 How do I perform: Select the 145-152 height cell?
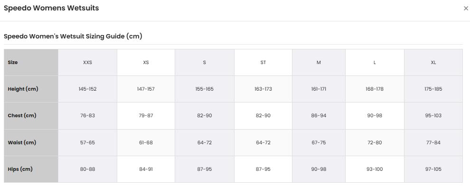pyautogui.click(x=87, y=89)
